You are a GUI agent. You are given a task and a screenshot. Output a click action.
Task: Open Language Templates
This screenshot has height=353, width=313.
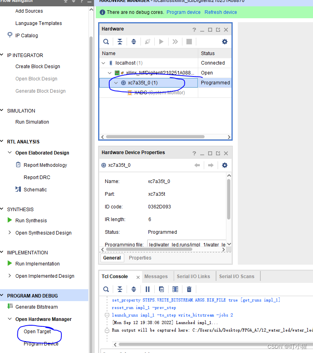coord(39,23)
